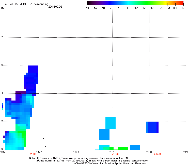Viewport: 188px width, 165px height.
Task: Click the colorbar label -16
Action: coord(86,8)
